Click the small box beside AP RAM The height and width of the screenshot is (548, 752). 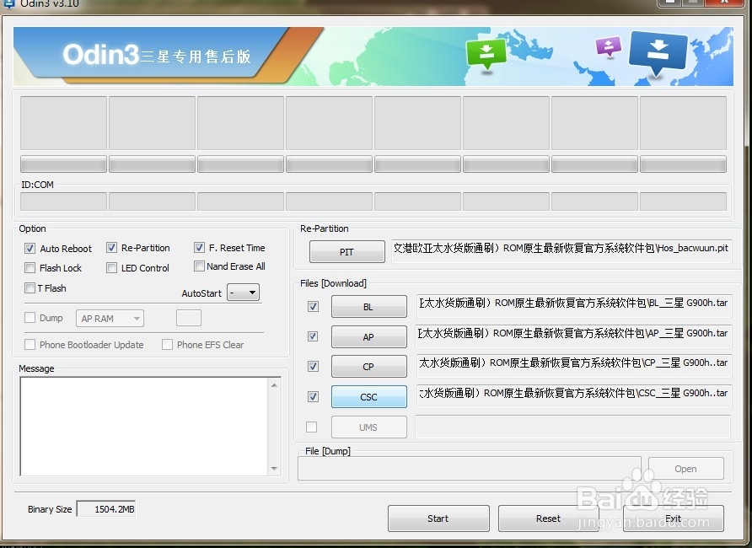(x=189, y=318)
